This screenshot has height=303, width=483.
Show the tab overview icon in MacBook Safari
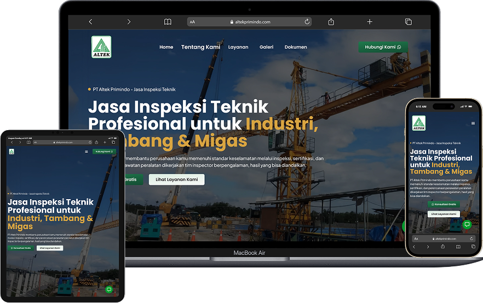409,22
